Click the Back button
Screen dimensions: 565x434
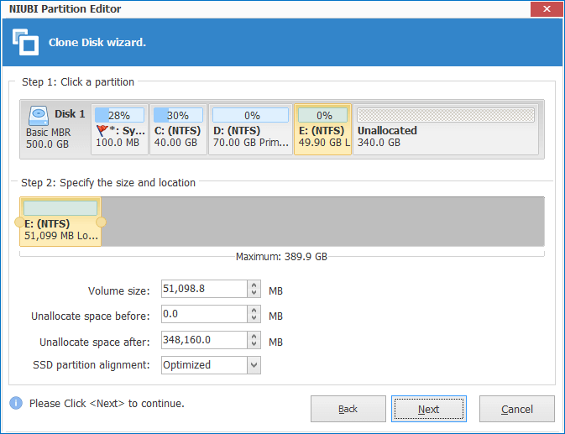click(348, 409)
